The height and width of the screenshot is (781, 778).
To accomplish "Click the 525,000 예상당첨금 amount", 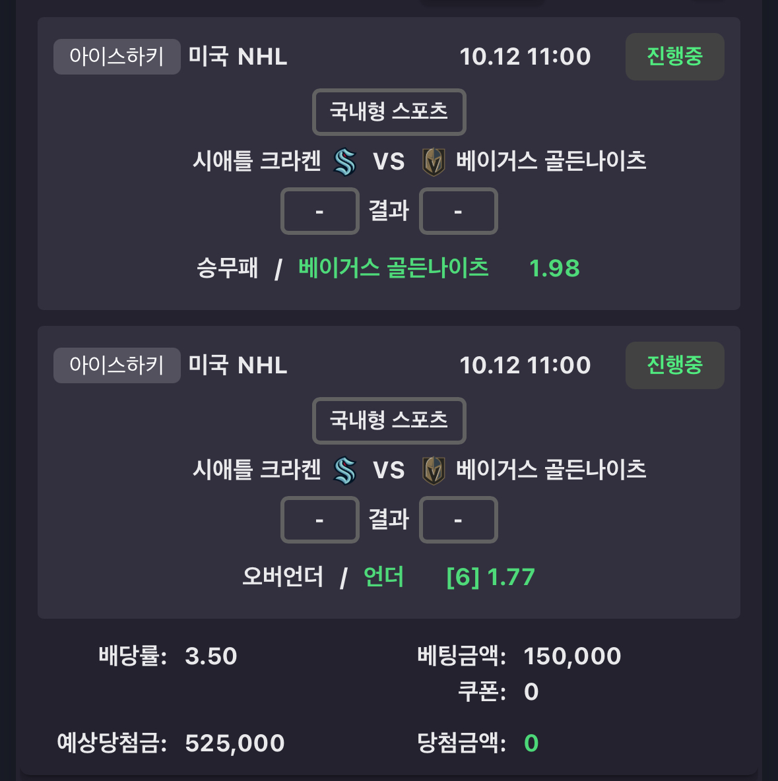I will (234, 743).
